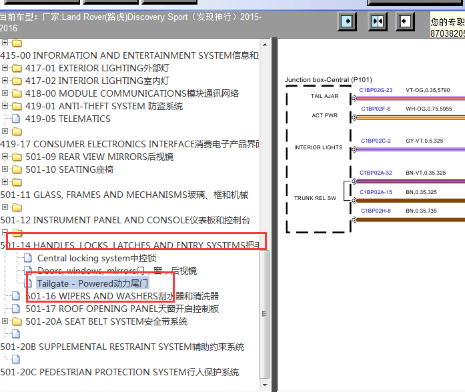This screenshot has height=392, width=465.
Task: Click connector link C1BP02G-23
Action: (376, 90)
